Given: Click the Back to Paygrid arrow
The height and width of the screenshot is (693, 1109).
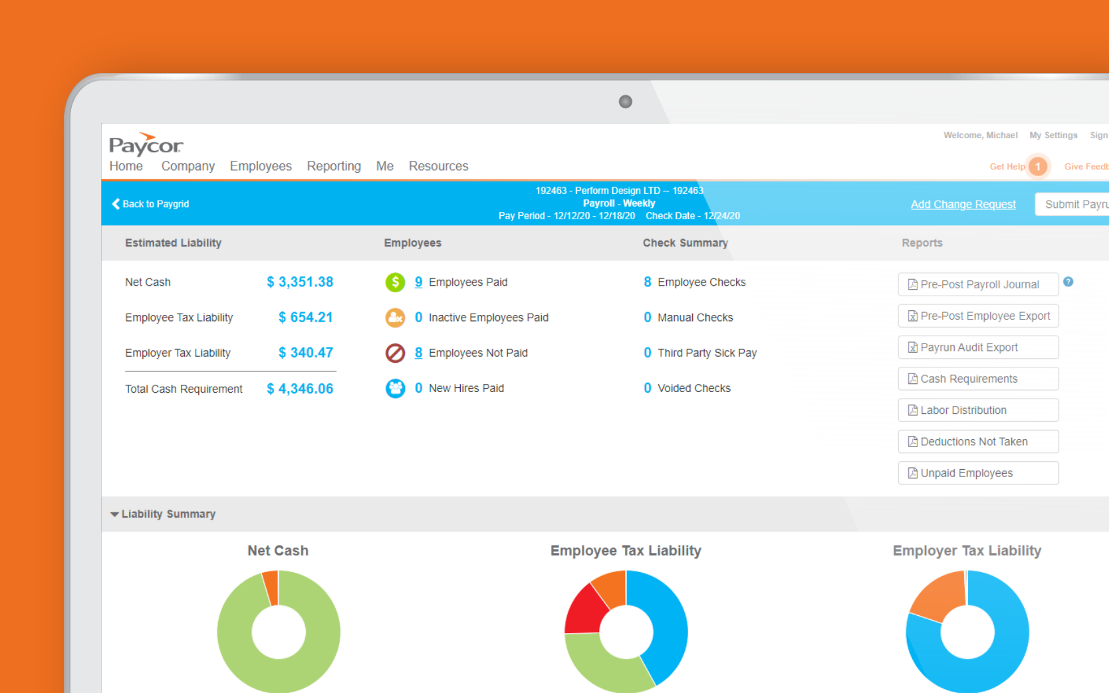Looking at the screenshot, I should pyautogui.click(x=116, y=204).
